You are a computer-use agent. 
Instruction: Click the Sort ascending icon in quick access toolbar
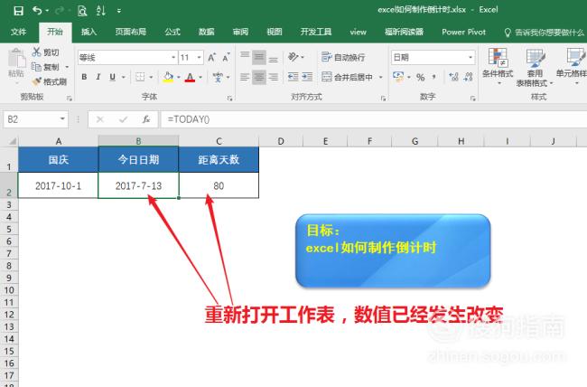pyautogui.click(x=101, y=11)
